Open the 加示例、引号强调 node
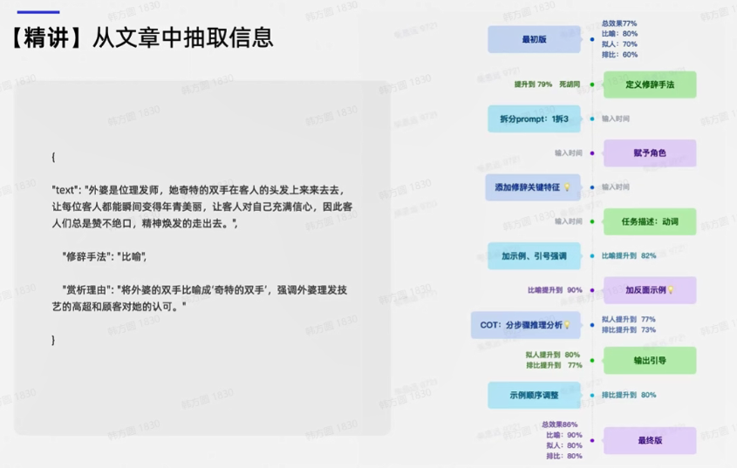The width and height of the screenshot is (737, 468). (534, 255)
